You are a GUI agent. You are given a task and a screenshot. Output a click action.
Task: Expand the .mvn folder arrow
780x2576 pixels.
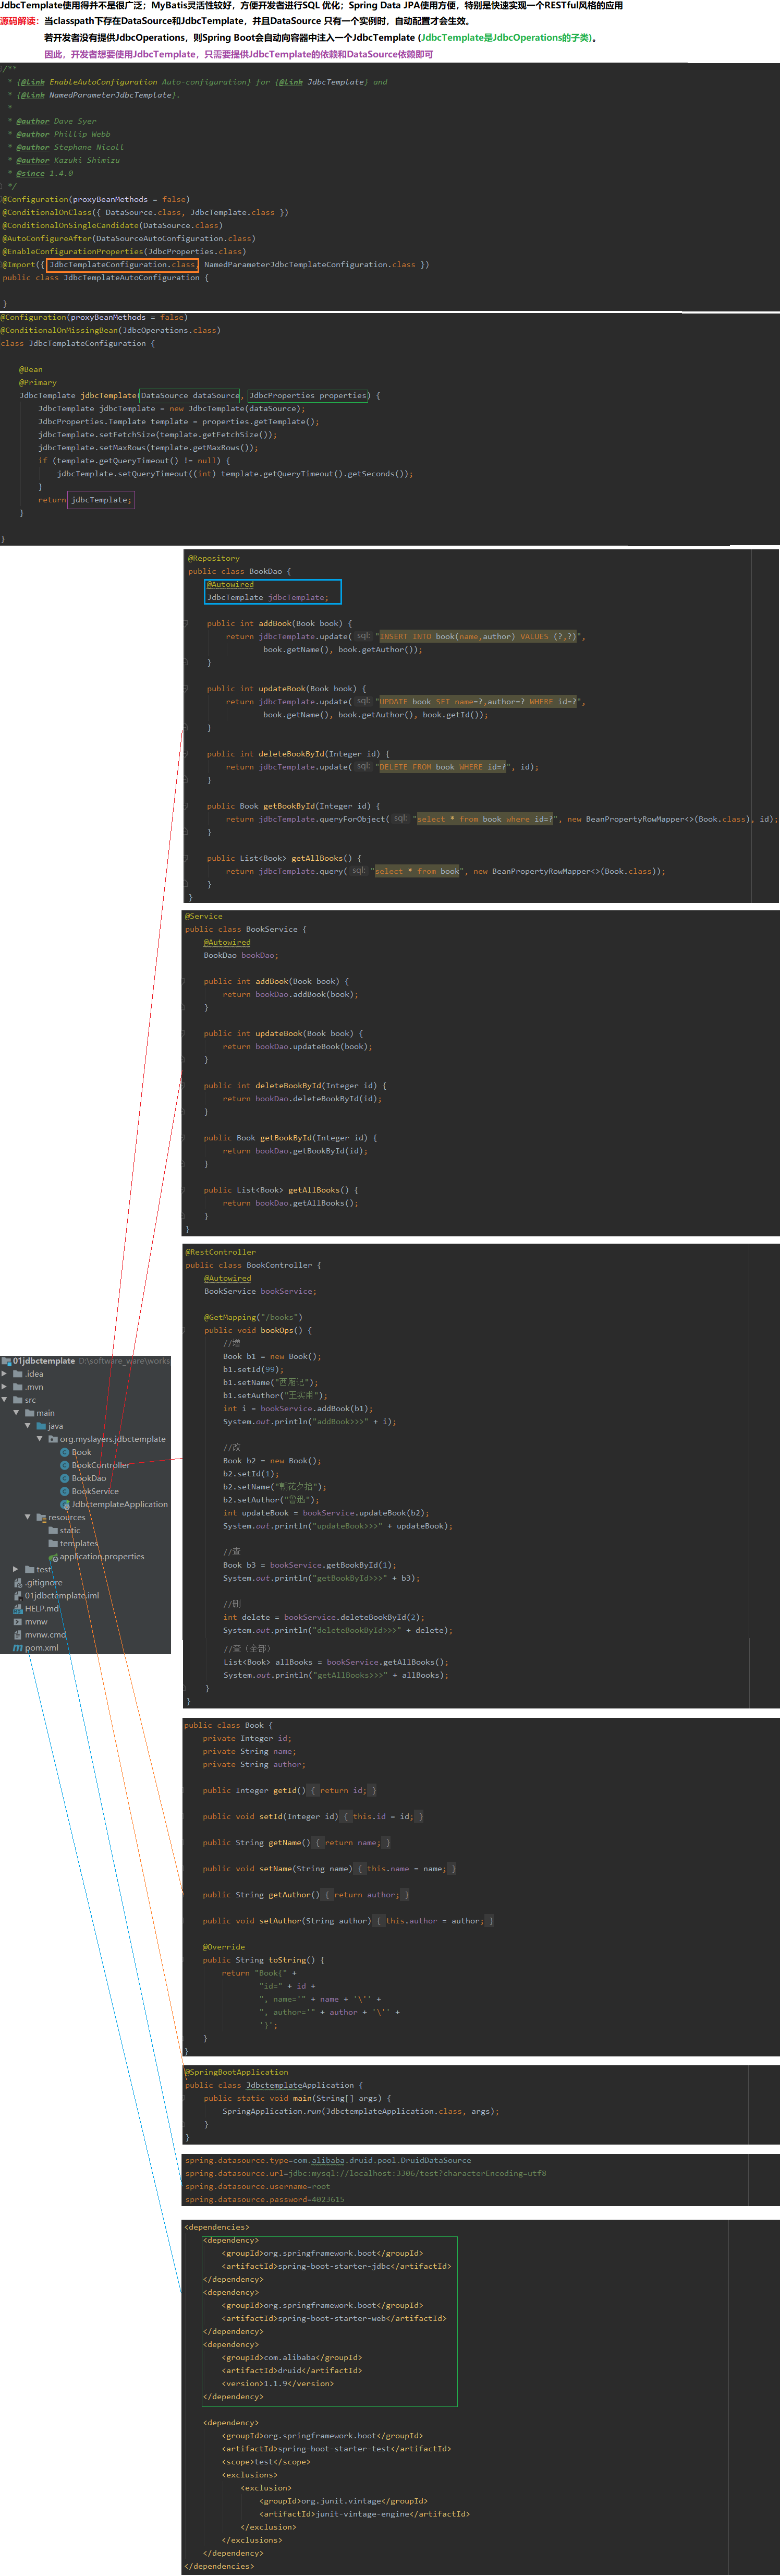pos(5,1387)
